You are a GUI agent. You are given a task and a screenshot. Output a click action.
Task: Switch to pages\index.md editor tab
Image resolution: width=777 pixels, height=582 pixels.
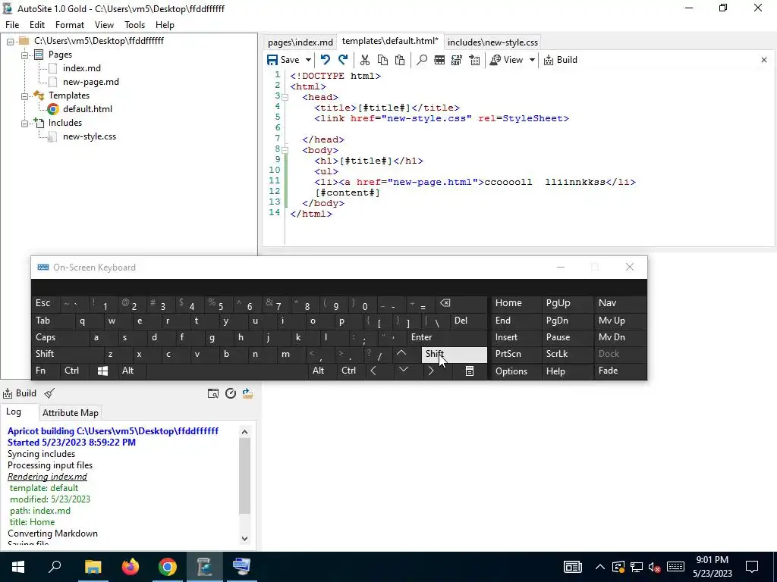pos(300,42)
